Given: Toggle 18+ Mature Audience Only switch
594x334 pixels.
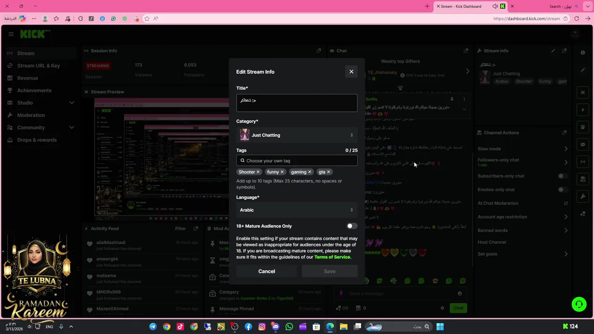Looking at the screenshot, I should tap(352, 226).
